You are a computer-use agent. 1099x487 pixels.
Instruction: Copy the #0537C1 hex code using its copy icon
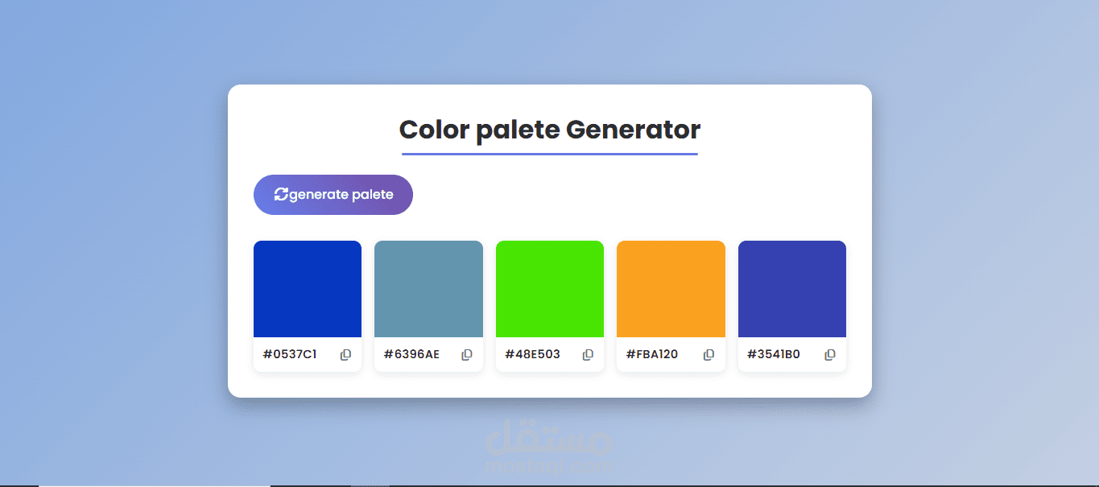click(345, 354)
